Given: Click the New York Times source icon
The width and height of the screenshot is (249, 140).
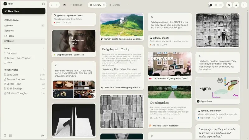Looking at the screenshot, I should pyautogui.click(x=102, y=88).
